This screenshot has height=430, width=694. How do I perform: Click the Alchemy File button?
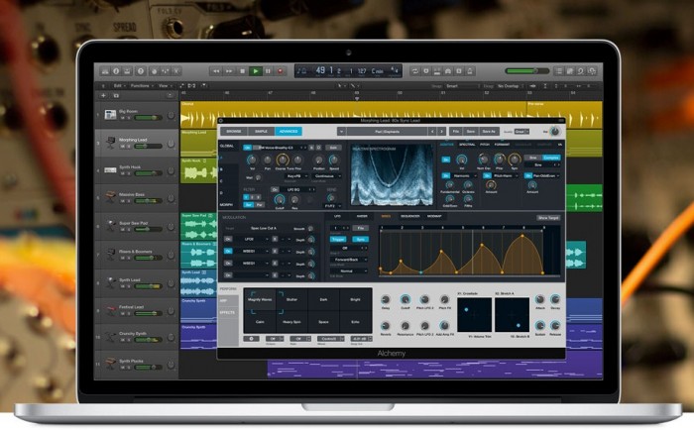pos(455,132)
